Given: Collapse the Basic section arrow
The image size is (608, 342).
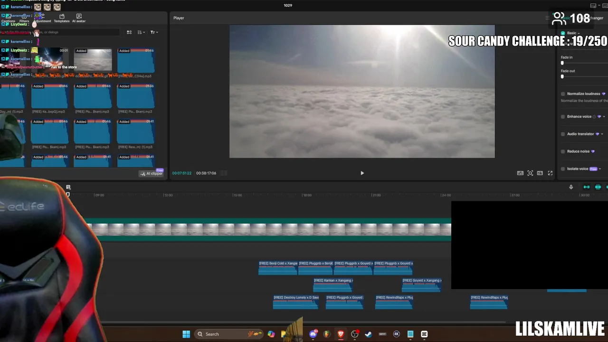Looking at the screenshot, I should coord(579,33).
